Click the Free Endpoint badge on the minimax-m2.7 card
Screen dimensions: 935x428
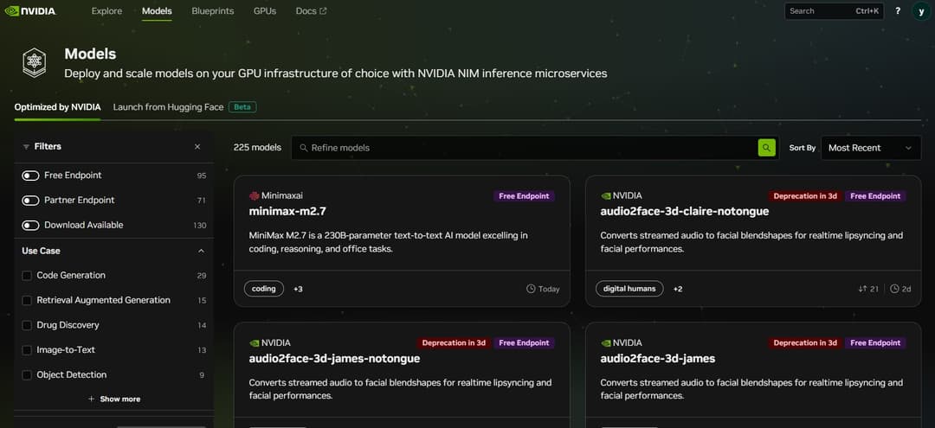(x=524, y=196)
